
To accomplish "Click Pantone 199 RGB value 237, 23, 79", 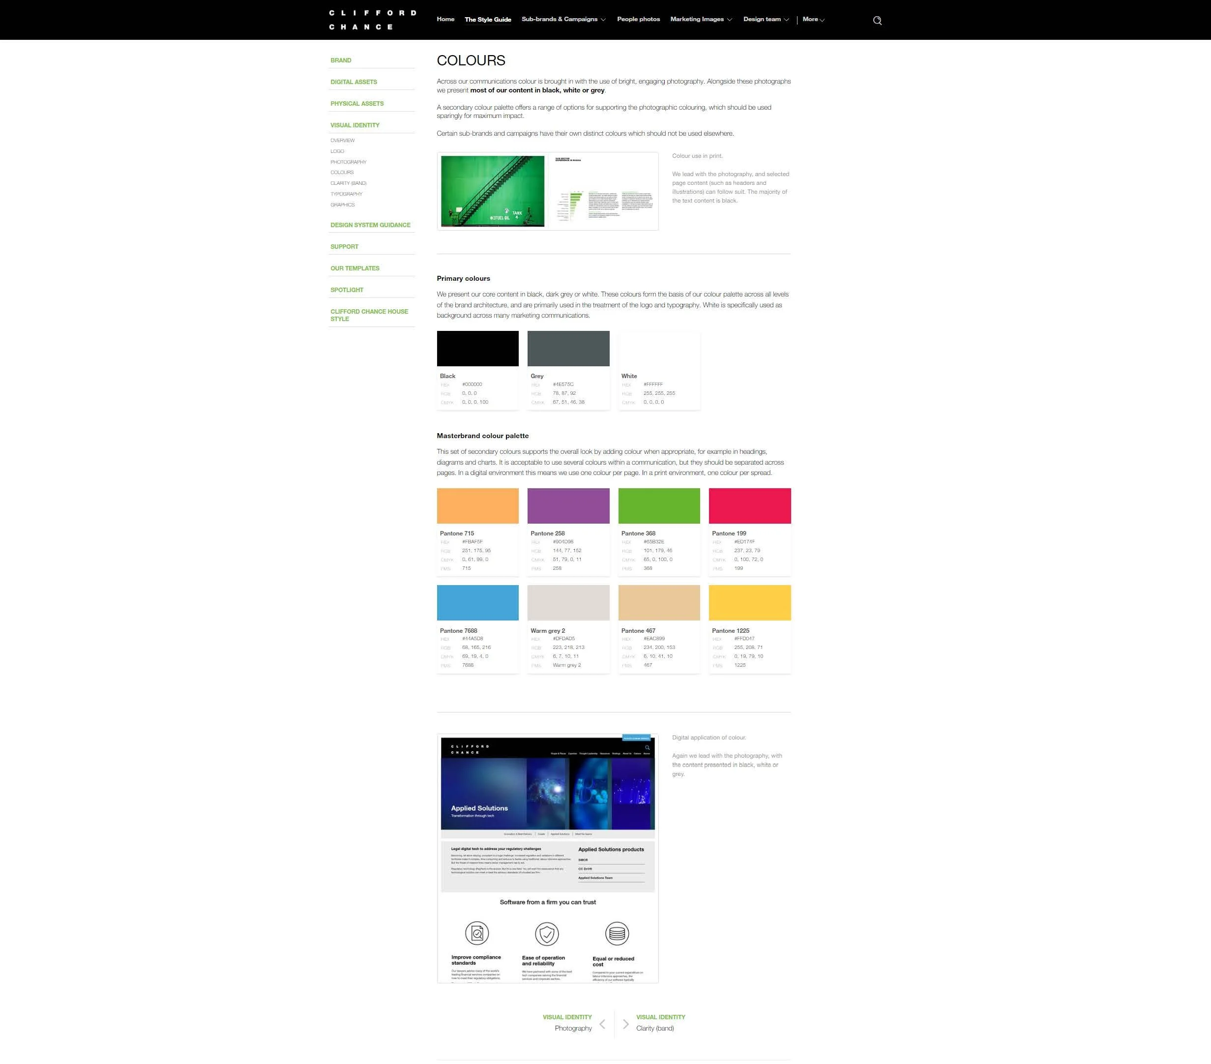I will [x=747, y=550].
